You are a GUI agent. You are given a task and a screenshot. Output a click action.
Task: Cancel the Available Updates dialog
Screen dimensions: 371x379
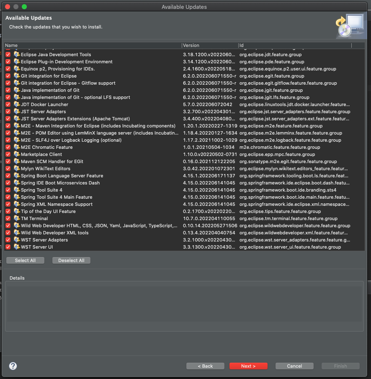pyautogui.click(x=294, y=366)
